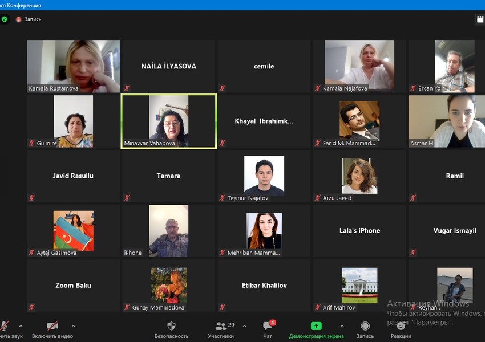Open the Безопасность security shield
The image size is (485, 342).
pos(171,327)
